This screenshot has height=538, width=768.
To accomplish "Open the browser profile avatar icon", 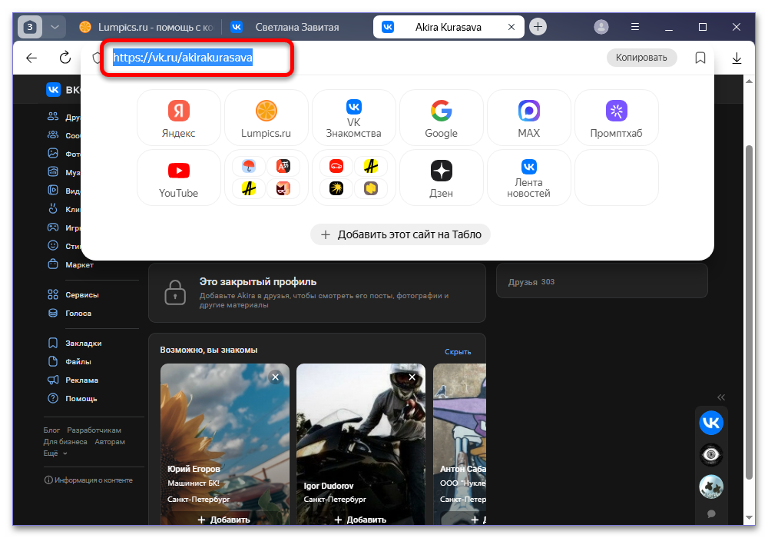I will pyautogui.click(x=601, y=27).
